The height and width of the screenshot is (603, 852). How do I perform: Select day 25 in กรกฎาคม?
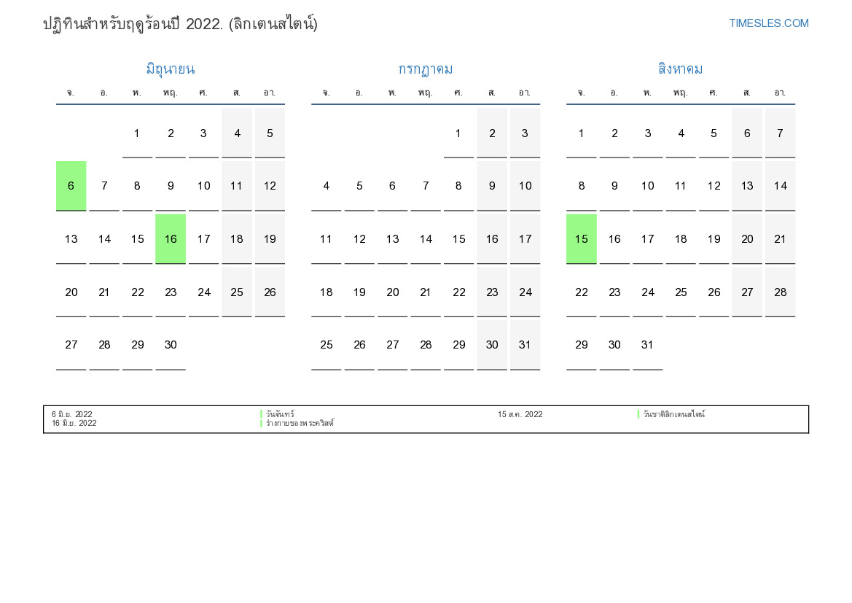pos(326,345)
